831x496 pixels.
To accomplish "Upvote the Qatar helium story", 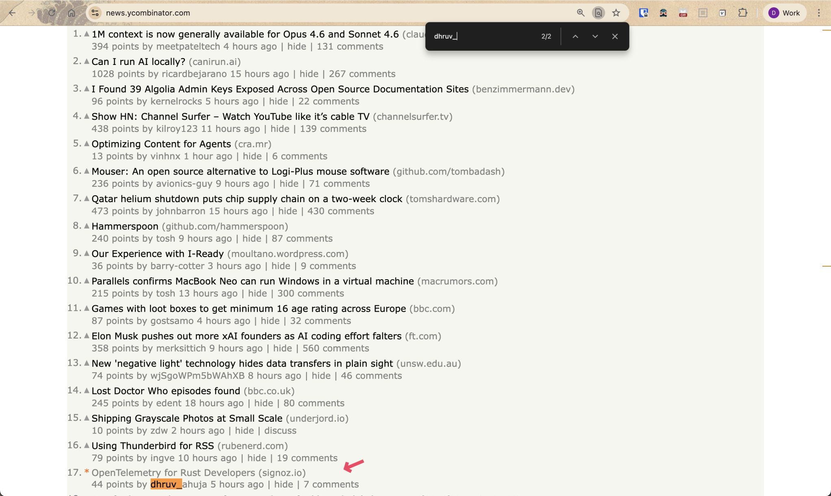I will [x=87, y=198].
